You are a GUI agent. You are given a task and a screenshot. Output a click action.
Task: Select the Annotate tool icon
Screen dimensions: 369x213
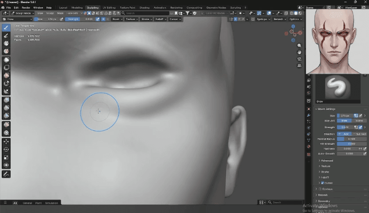[6, 174]
